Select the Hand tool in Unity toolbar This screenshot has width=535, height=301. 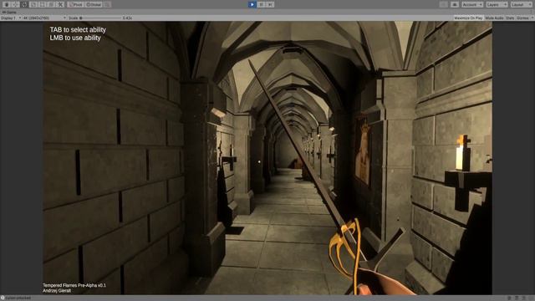pyautogui.click(x=7, y=5)
